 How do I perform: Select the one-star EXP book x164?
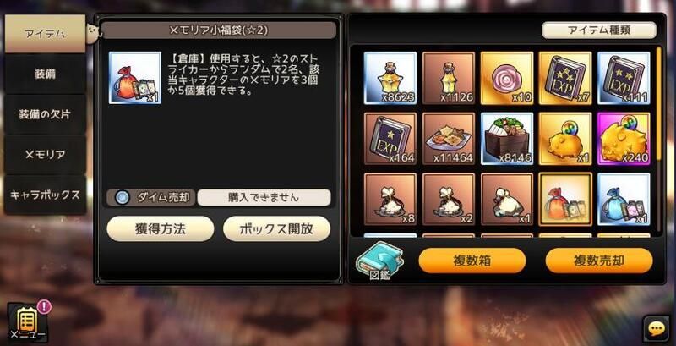(x=390, y=139)
